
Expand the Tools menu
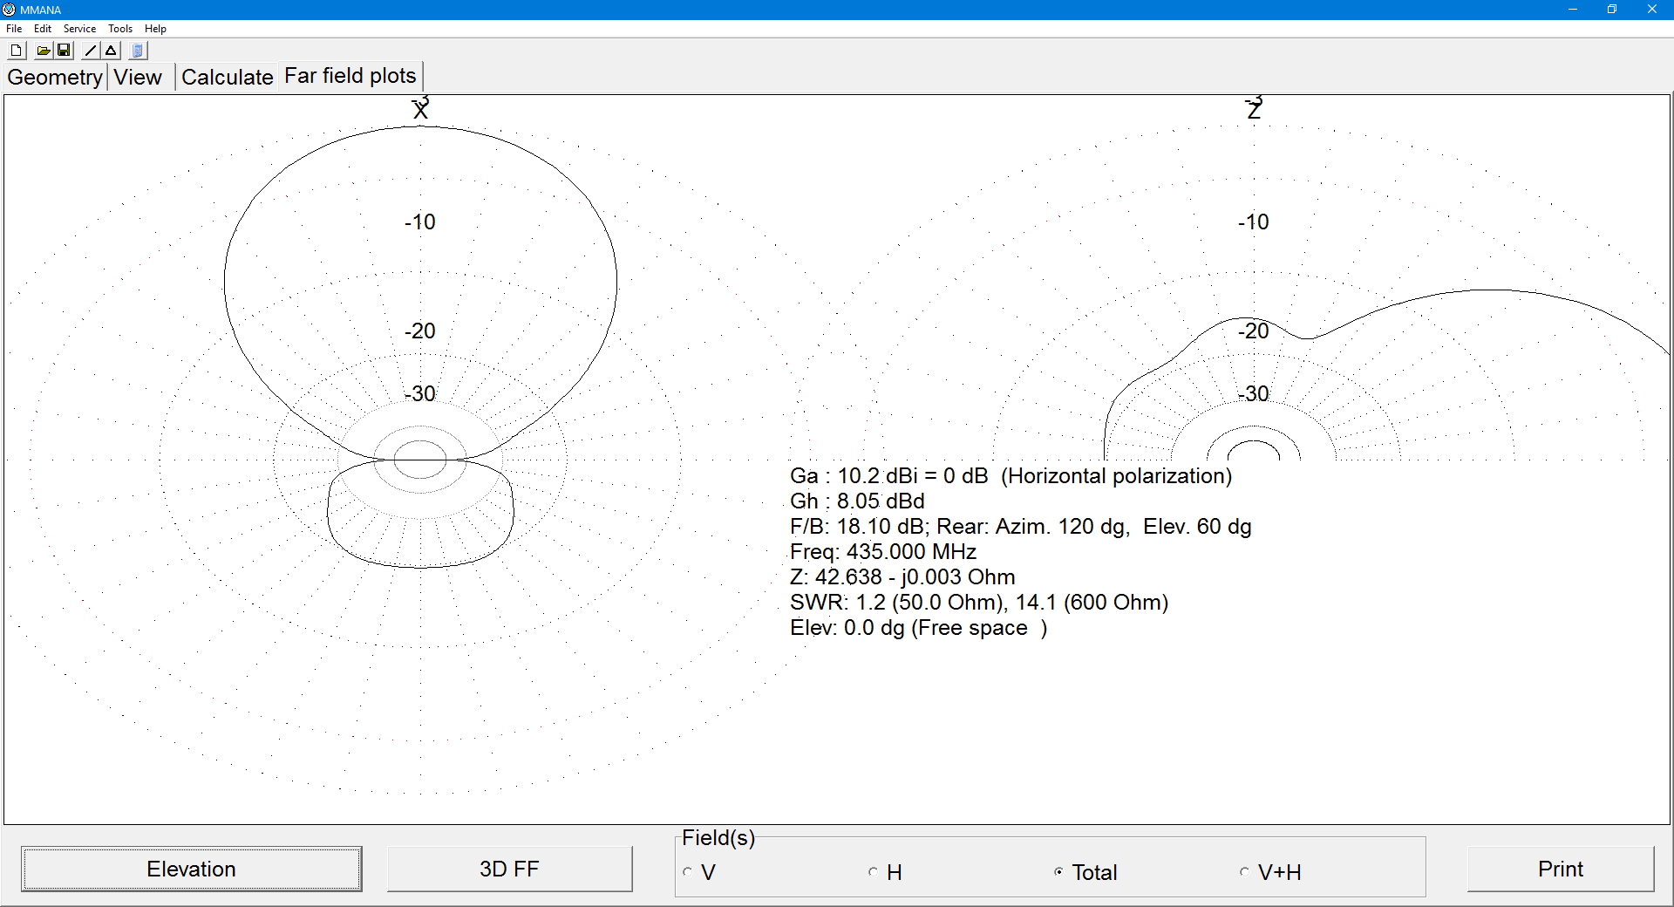(x=120, y=29)
